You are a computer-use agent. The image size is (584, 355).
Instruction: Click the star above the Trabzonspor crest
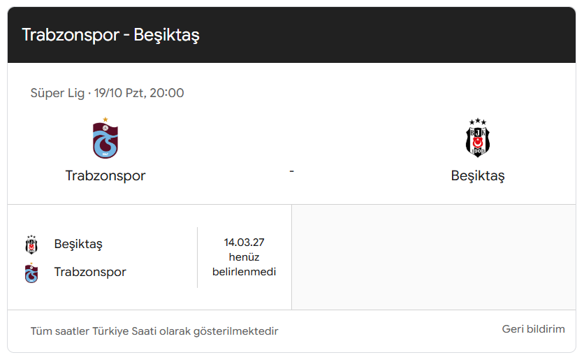[x=105, y=119]
